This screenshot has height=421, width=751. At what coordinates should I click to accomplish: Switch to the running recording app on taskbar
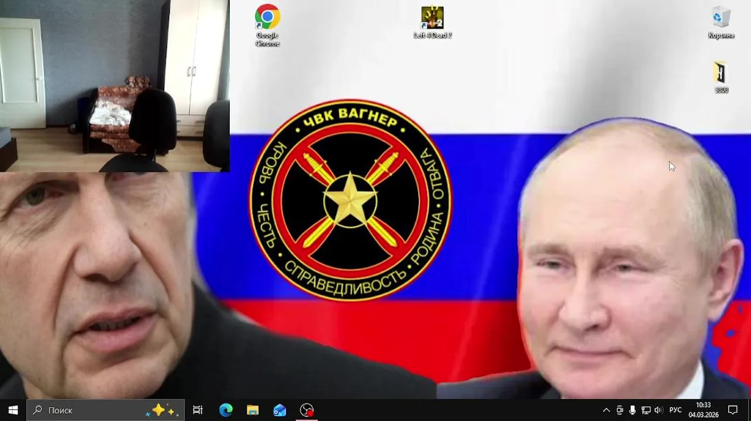[x=307, y=410]
